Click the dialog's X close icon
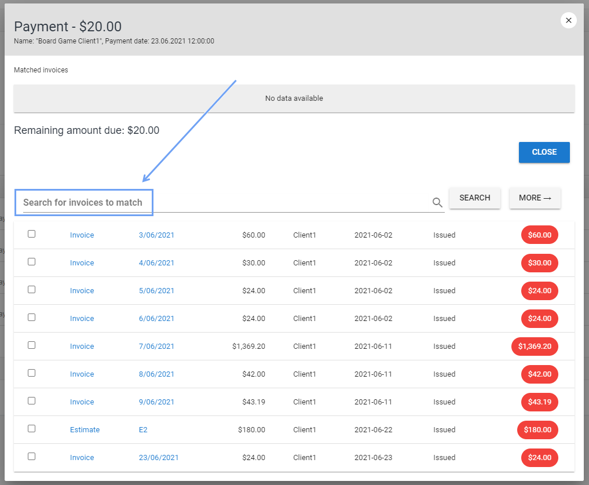The height and width of the screenshot is (485, 589). [x=568, y=20]
